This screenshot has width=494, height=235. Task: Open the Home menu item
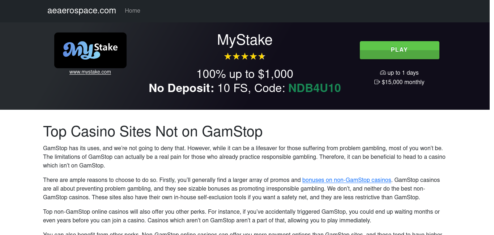click(132, 11)
